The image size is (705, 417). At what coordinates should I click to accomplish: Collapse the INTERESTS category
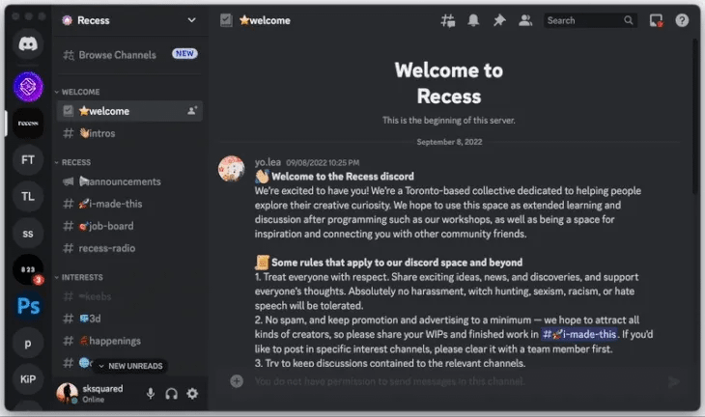click(79, 277)
